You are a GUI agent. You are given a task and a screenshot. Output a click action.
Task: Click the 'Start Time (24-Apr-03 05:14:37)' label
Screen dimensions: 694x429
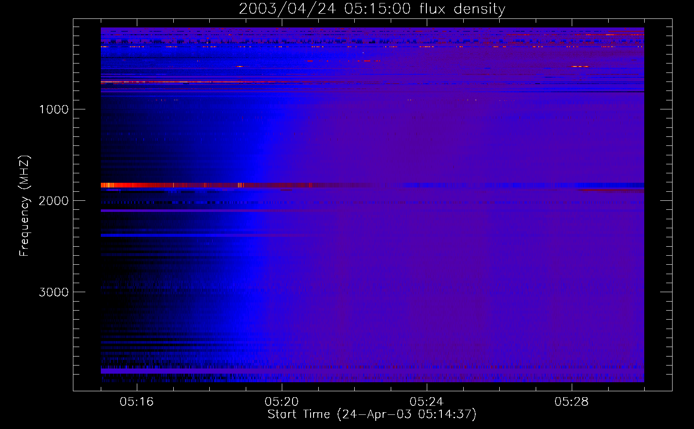pyautogui.click(x=372, y=414)
